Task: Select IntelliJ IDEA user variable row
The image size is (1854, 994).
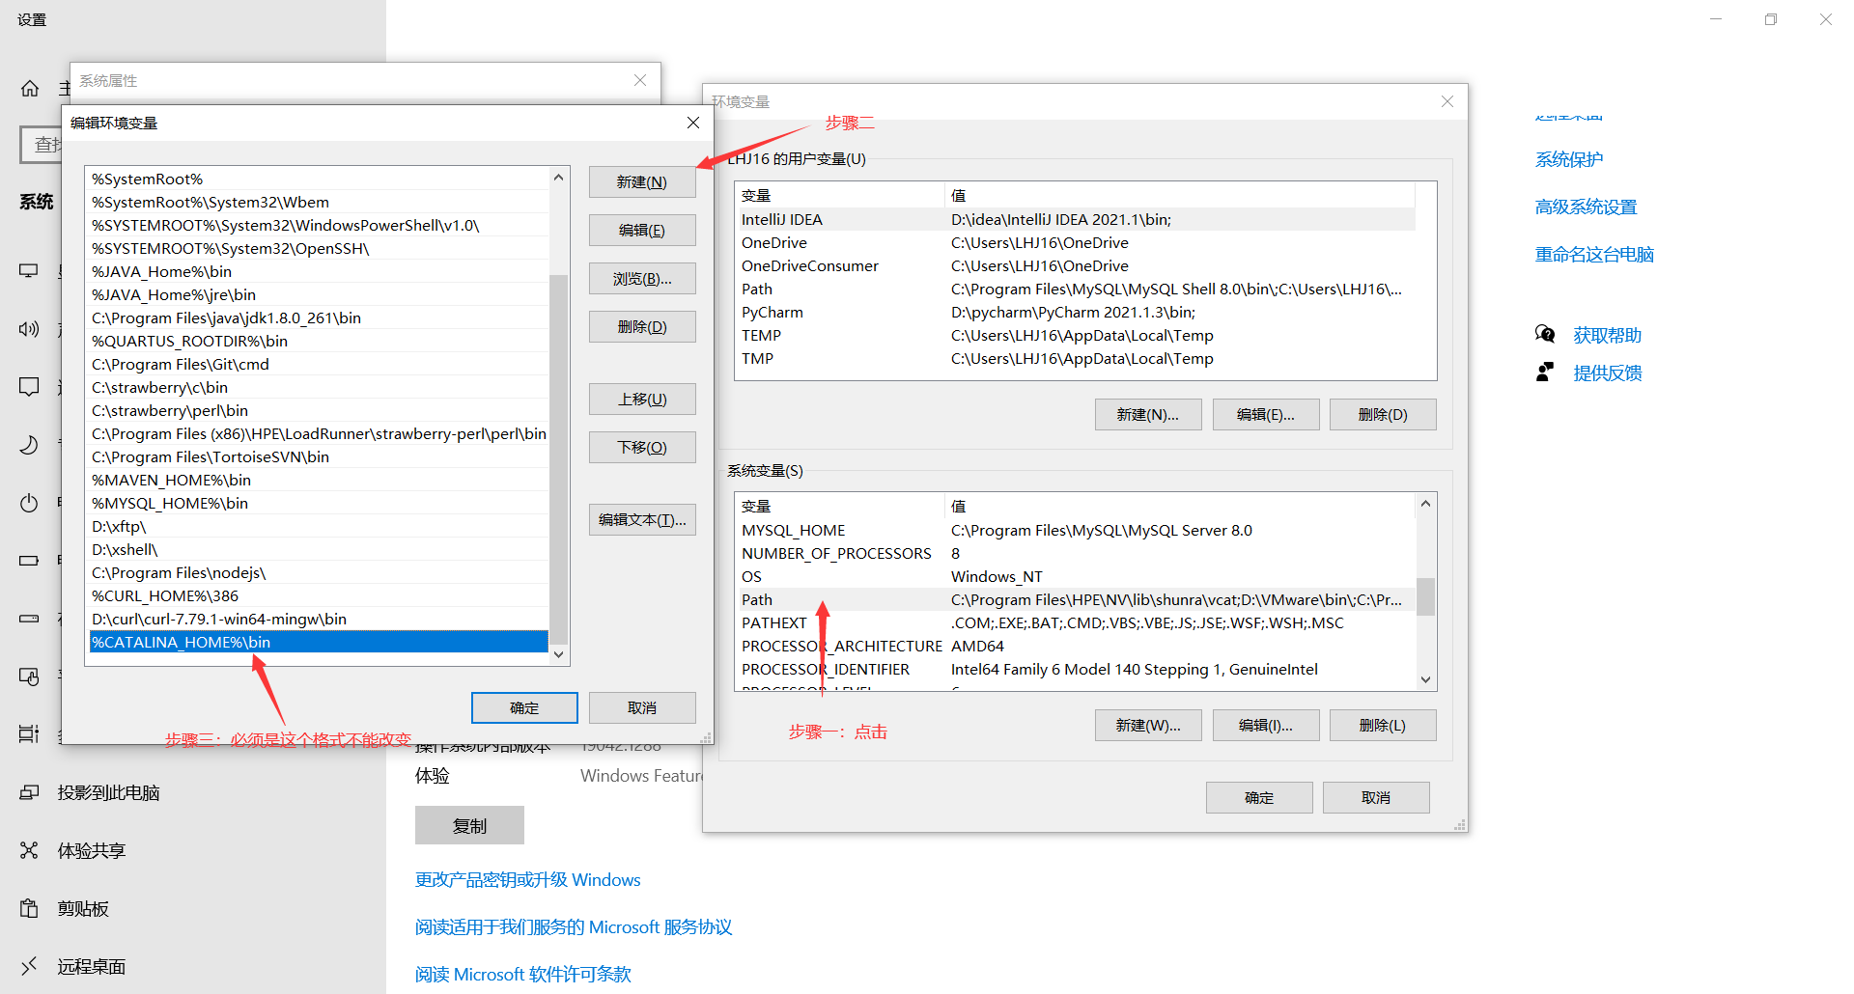Action: (x=1076, y=219)
